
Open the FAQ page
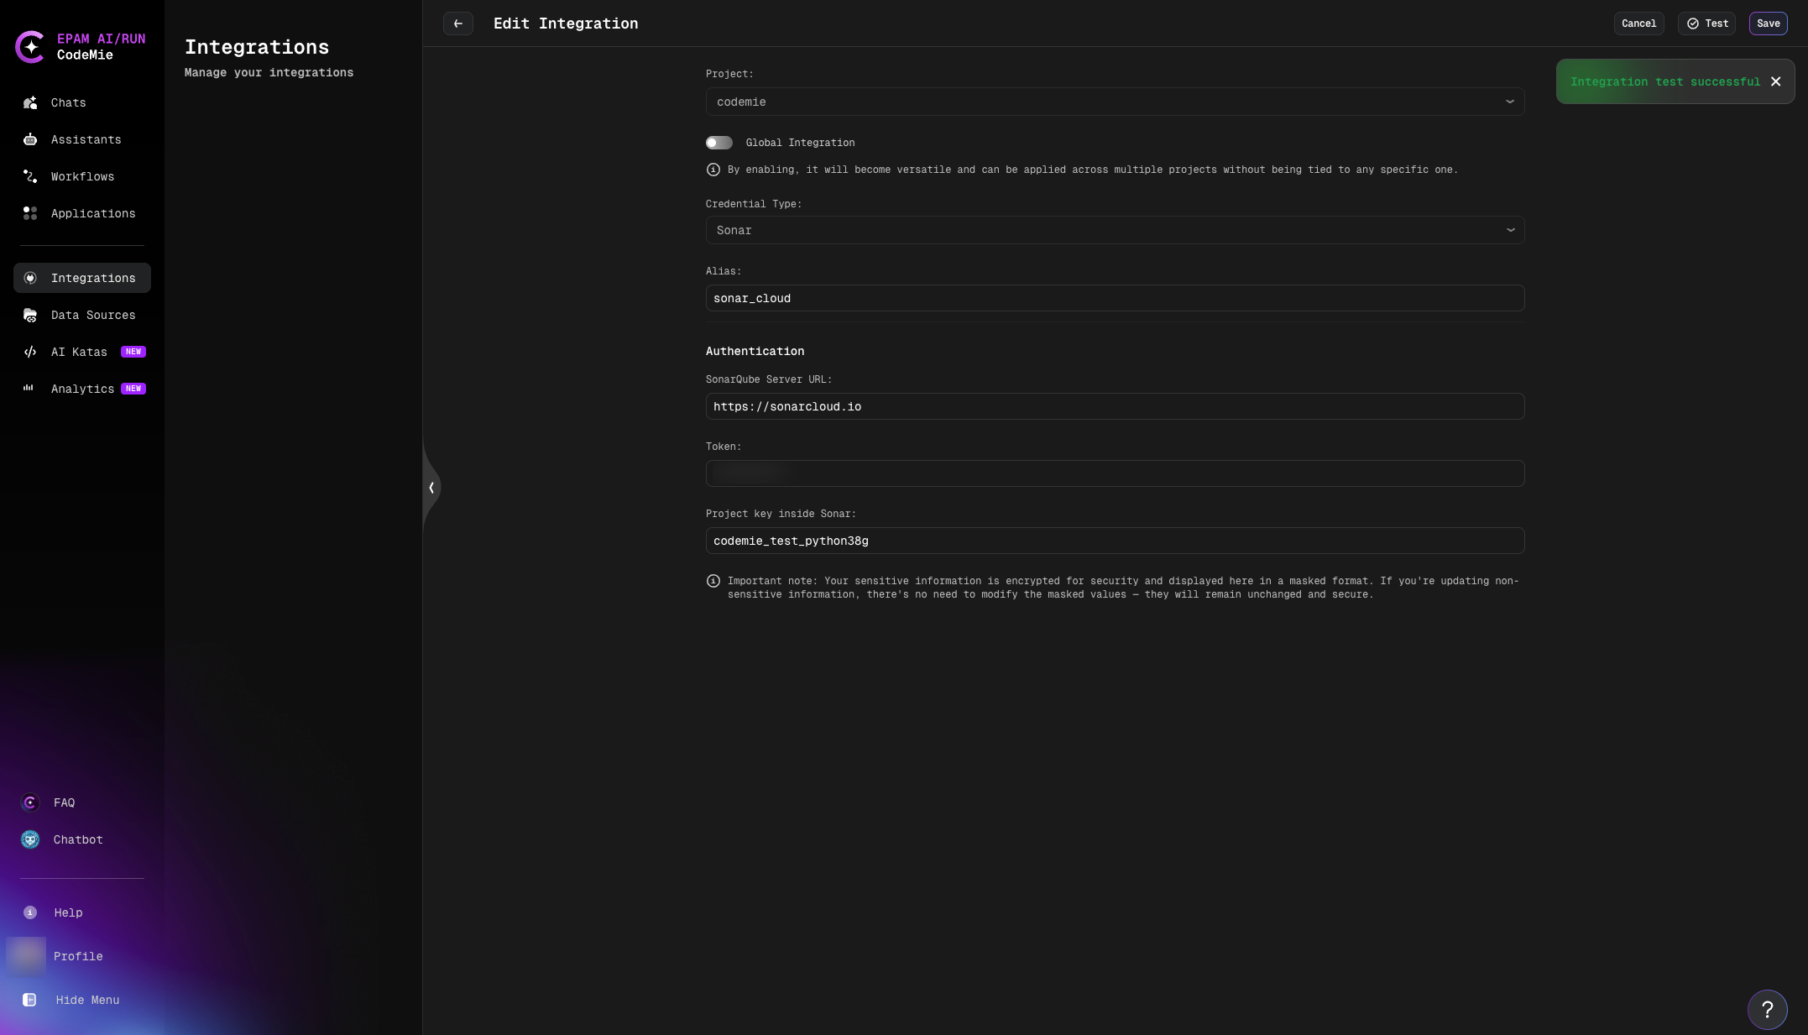pos(63,802)
